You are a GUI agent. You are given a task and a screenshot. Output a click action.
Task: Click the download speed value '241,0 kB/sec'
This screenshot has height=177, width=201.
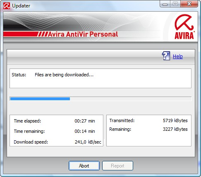(88, 142)
